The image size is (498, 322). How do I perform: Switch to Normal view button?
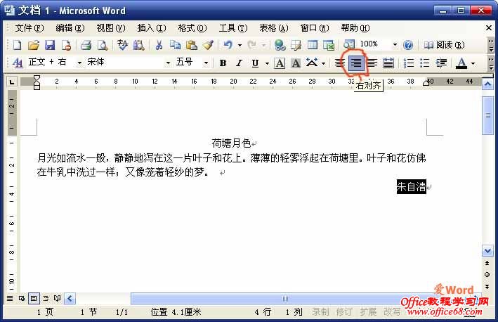click(10, 298)
